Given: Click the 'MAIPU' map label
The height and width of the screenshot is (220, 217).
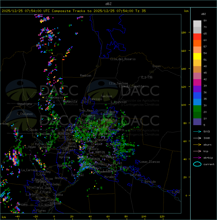Looking at the screenshot, I should coord(72,143).
